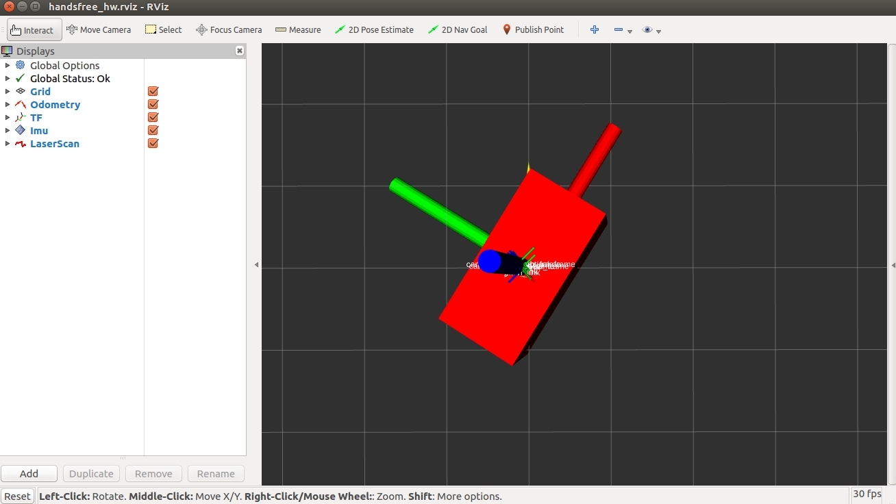Expand the TF display properties
The image size is (896, 504).
click(8, 117)
